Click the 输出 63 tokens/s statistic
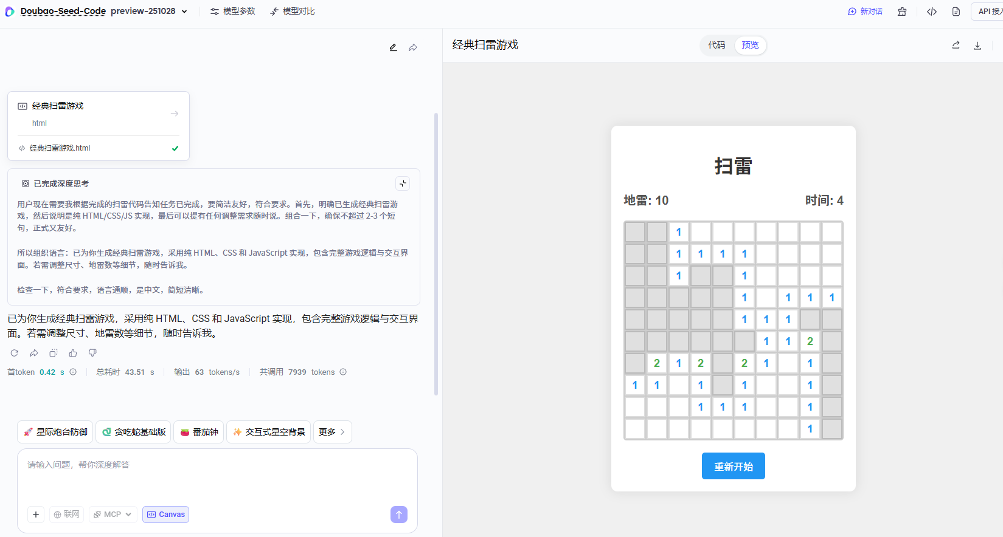1003x537 pixels. (x=207, y=372)
